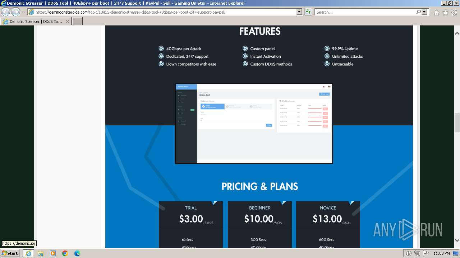The width and height of the screenshot is (460, 258).
Task: Click the $13.00 price text
Action: [x=327, y=219]
